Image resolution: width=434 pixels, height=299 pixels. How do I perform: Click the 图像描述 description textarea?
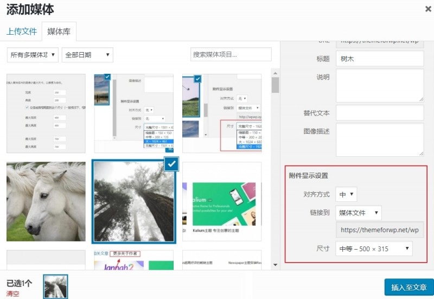pyautogui.click(x=380, y=140)
